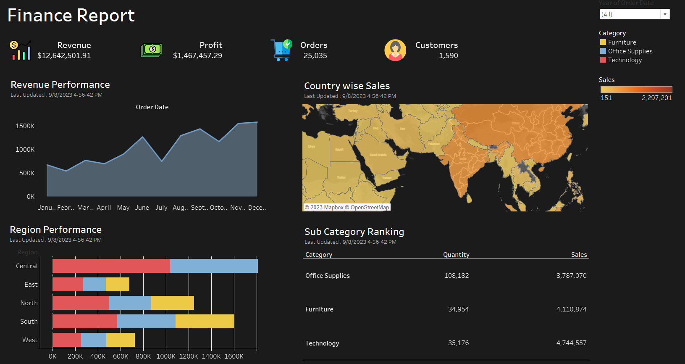The width and height of the screenshot is (685, 364).
Task: Click the Order Date chart header
Action: (152, 107)
